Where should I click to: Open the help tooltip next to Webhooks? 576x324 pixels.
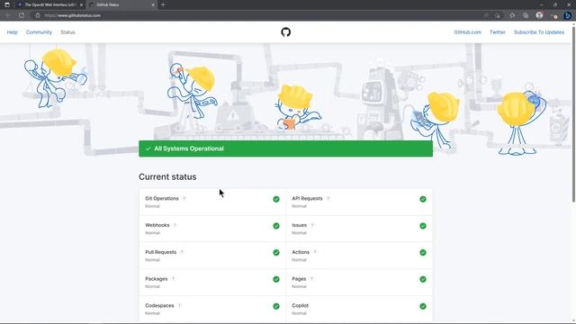175,225
